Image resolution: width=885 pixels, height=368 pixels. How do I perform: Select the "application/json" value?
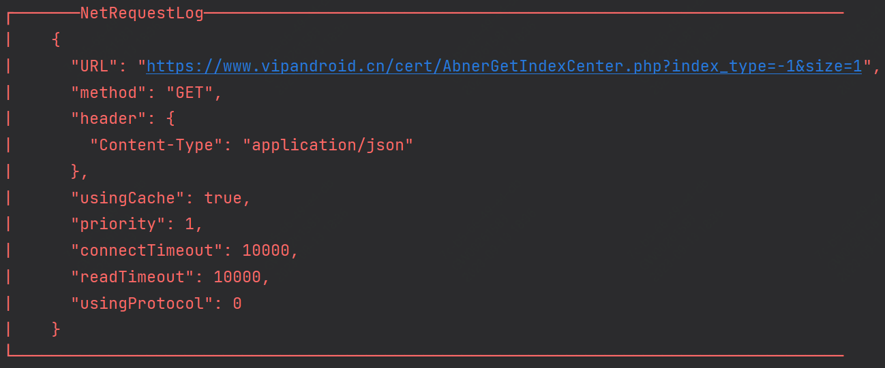328,145
